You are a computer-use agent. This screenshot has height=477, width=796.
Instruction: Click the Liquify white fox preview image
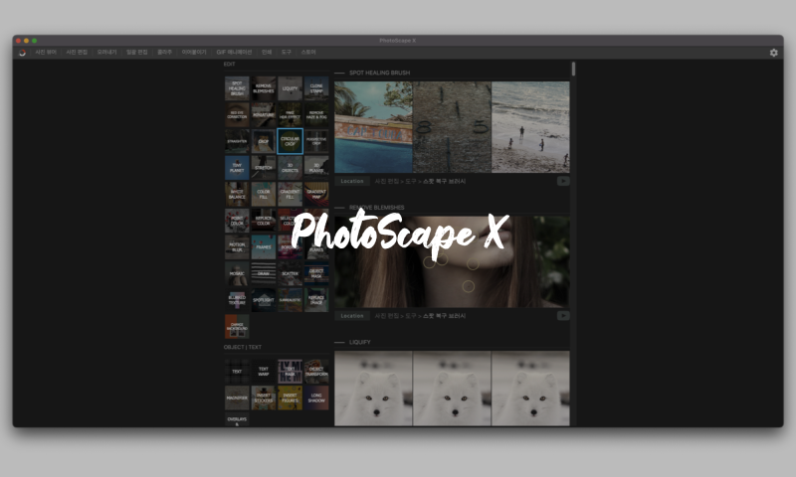(452, 389)
